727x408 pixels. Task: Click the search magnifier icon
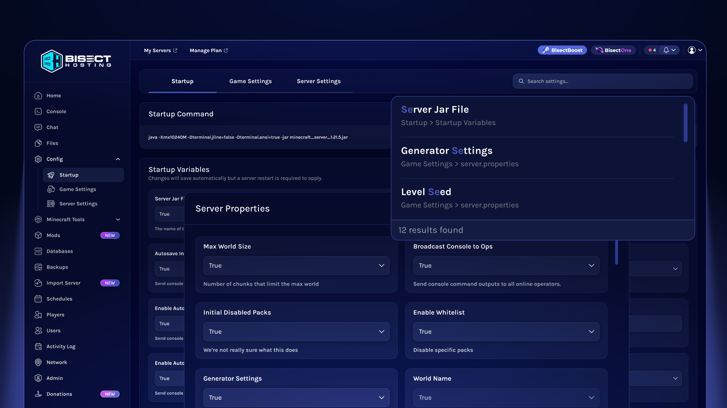point(521,81)
